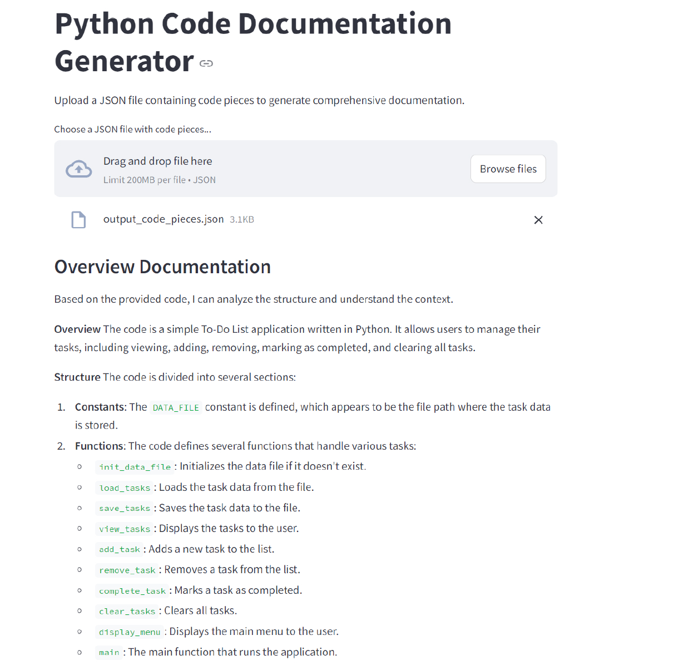Click the Python Code Documentation Generator heading

pos(253,42)
